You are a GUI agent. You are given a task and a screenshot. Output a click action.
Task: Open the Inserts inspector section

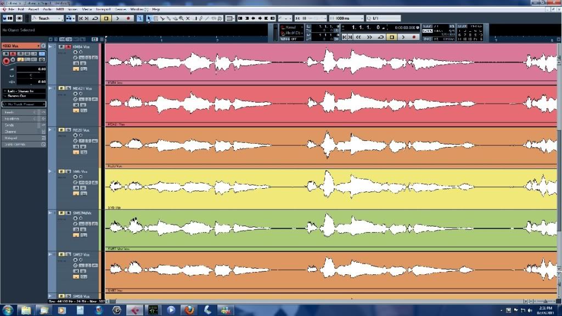24,112
